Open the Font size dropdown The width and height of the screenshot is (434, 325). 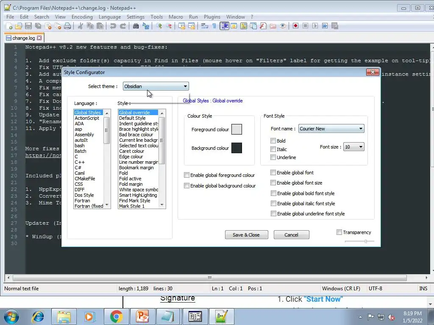[x=354, y=147]
